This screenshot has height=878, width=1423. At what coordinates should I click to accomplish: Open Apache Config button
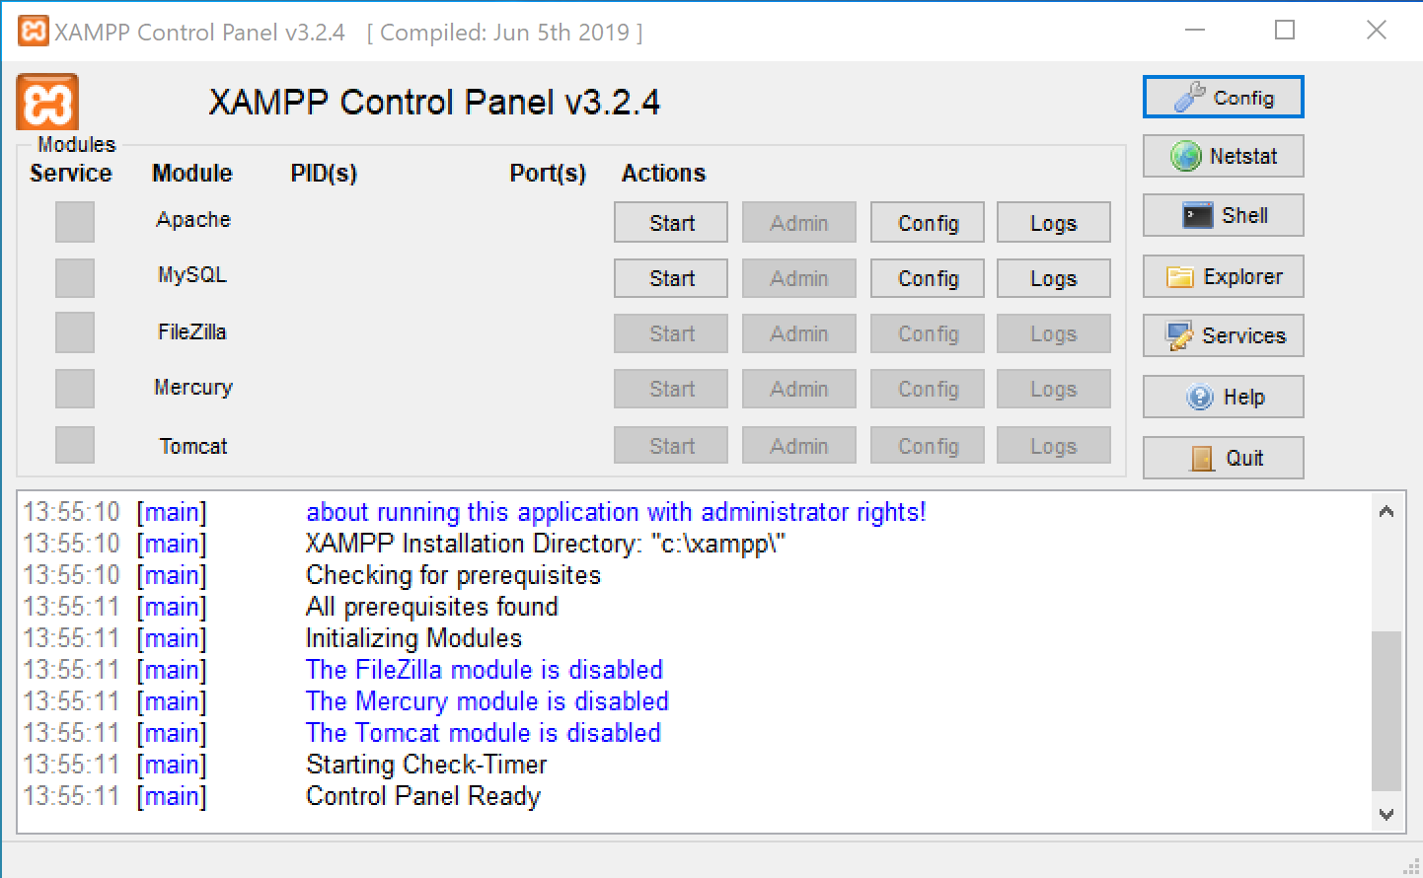(928, 222)
